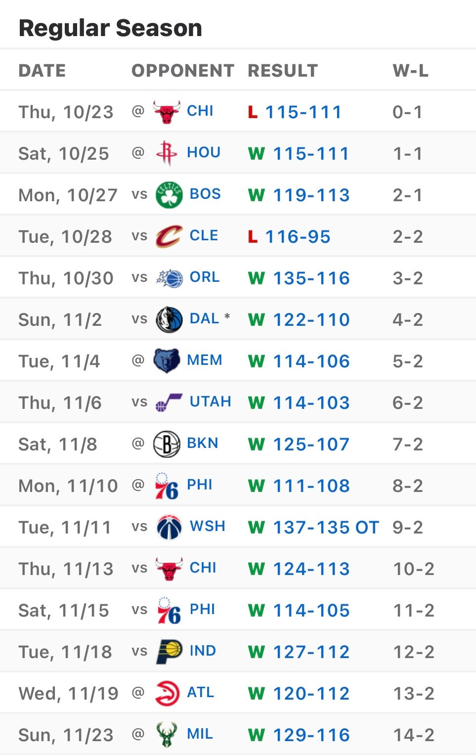Click the Cleveland Cavaliers logo
The height and width of the screenshot is (755, 476).
pos(169,236)
